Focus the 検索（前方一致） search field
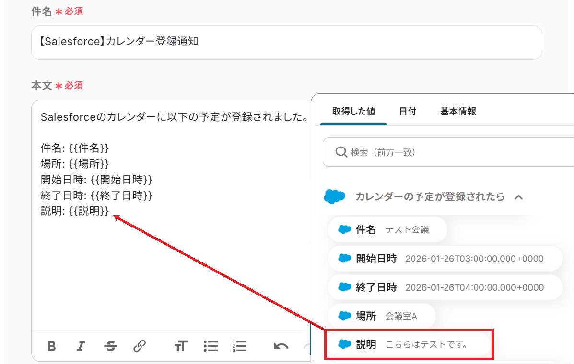The width and height of the screenshot is (574, 364). [448, 152]
